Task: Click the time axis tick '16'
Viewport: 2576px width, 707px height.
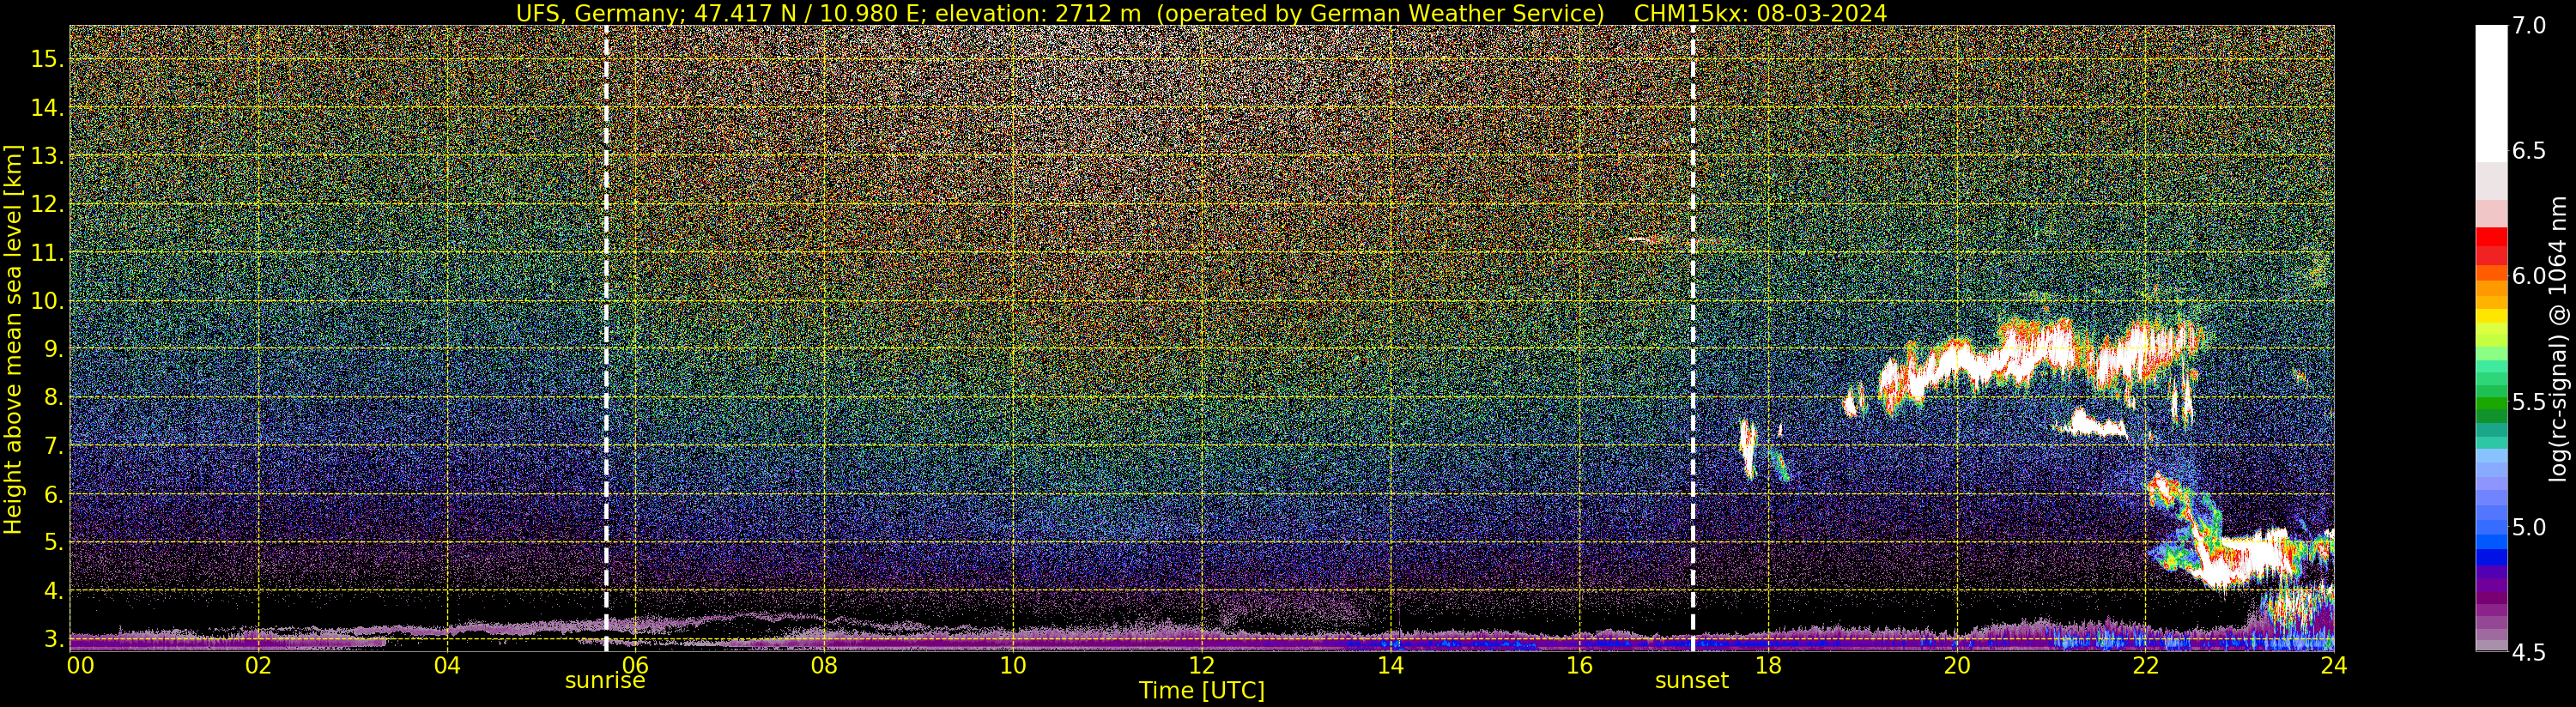Action: [x=1579, y=665]
